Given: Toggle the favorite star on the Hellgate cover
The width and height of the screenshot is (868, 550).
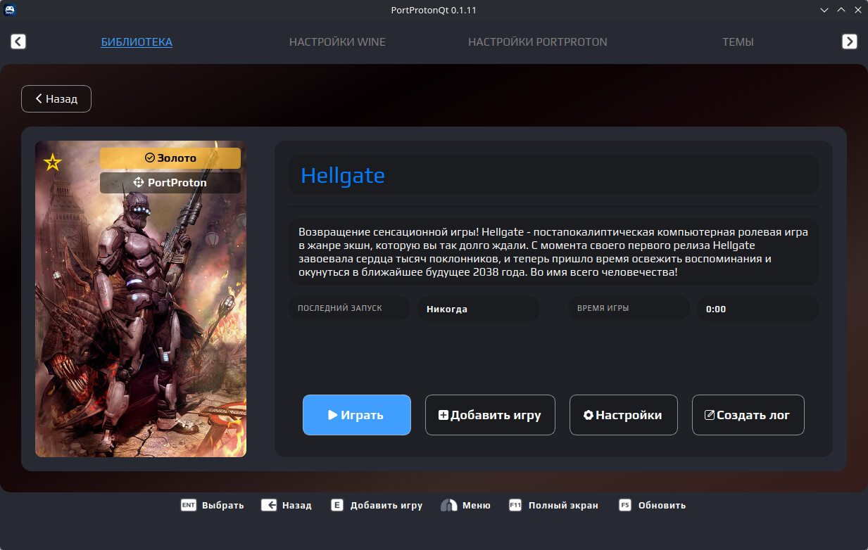Looking at the screenshot, I should [x=53, y=163].
